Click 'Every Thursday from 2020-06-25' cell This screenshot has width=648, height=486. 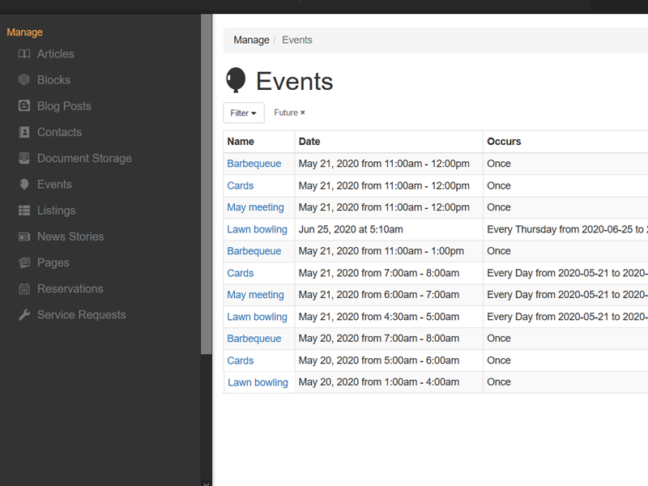565,229
